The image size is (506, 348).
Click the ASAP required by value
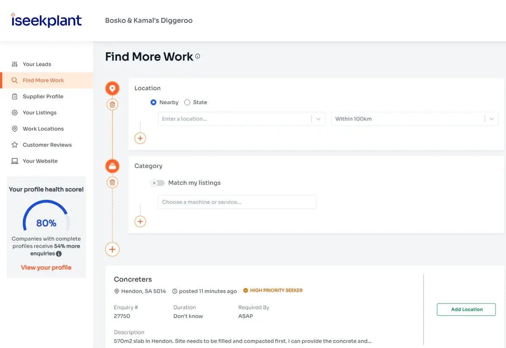(246, 316)
